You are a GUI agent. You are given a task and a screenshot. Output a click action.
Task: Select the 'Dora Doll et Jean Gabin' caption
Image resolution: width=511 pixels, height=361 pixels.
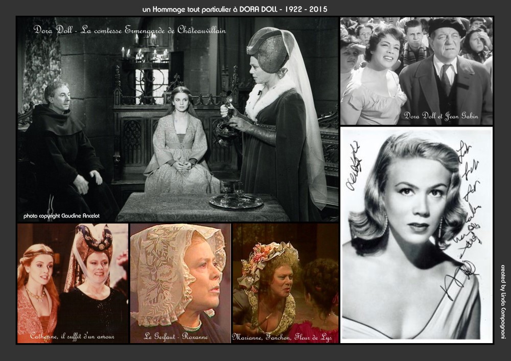tap(441, 115)
